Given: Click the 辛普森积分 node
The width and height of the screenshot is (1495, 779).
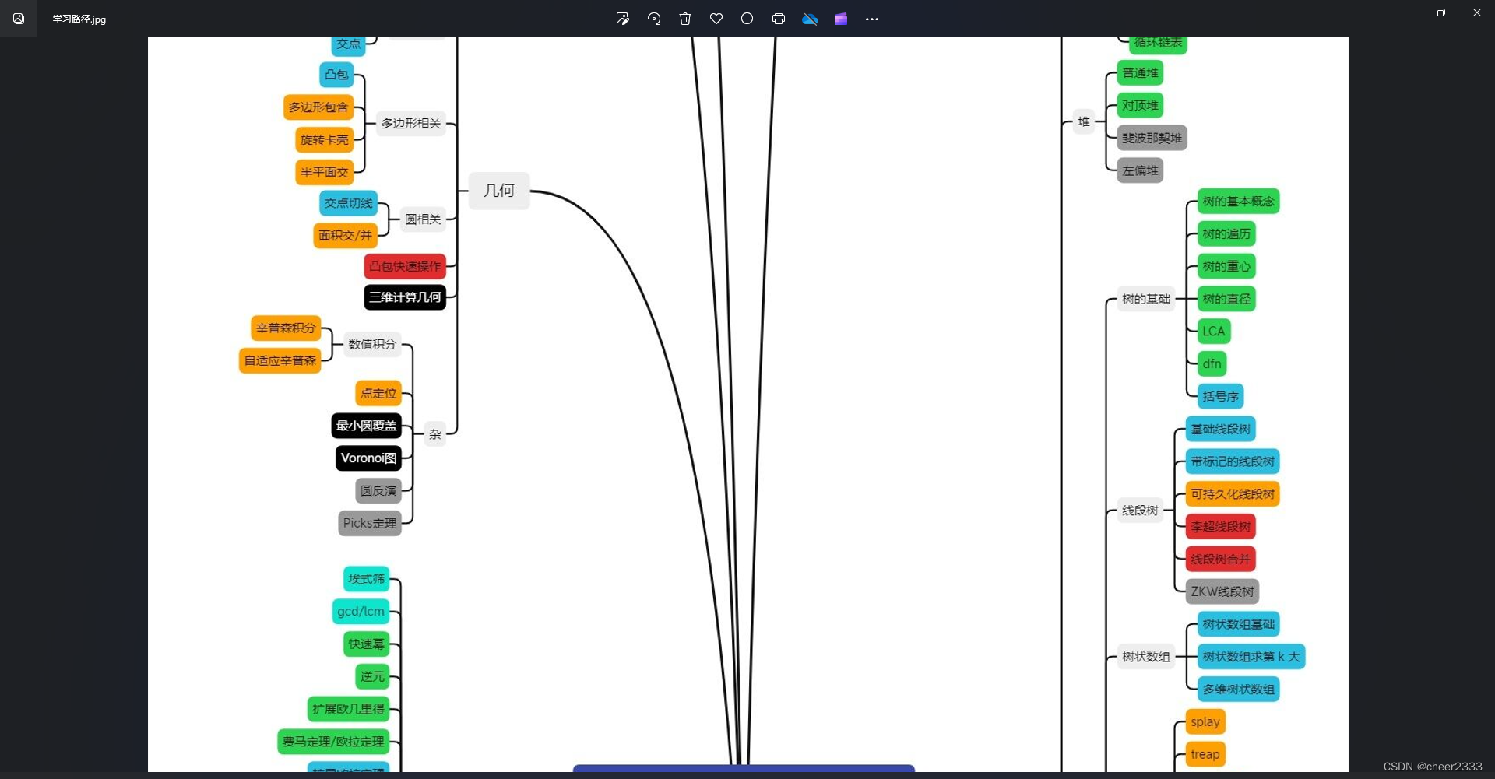Looking at the screenshot, I should pos(286,328).
